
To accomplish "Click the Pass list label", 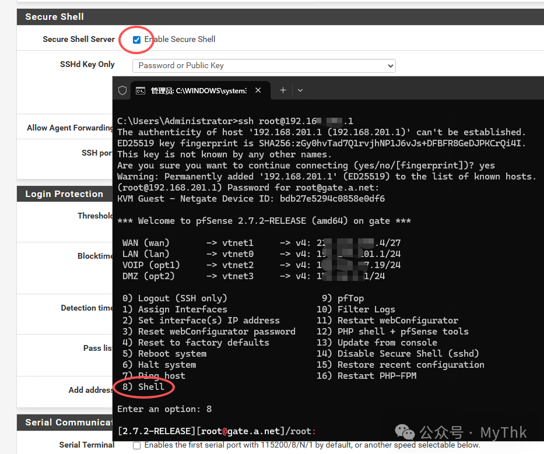I will (x=98, y=348).
